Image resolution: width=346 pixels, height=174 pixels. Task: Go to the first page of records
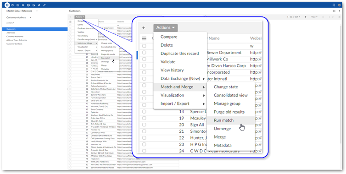click(x=323, y=17)
